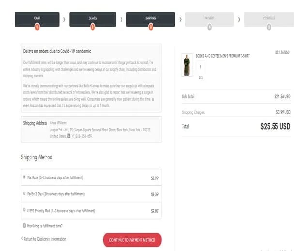
Task: Click the question mark fulfillment help icon
Action: tap(24, 226)
